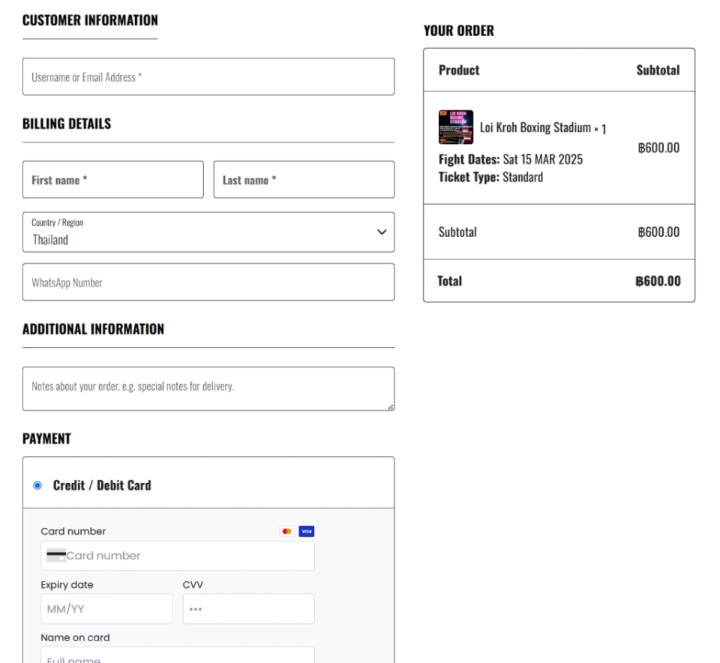Click the CVV security code field
Image resolution: width=720 pixels, height=663 pixels.
[249, 609]
